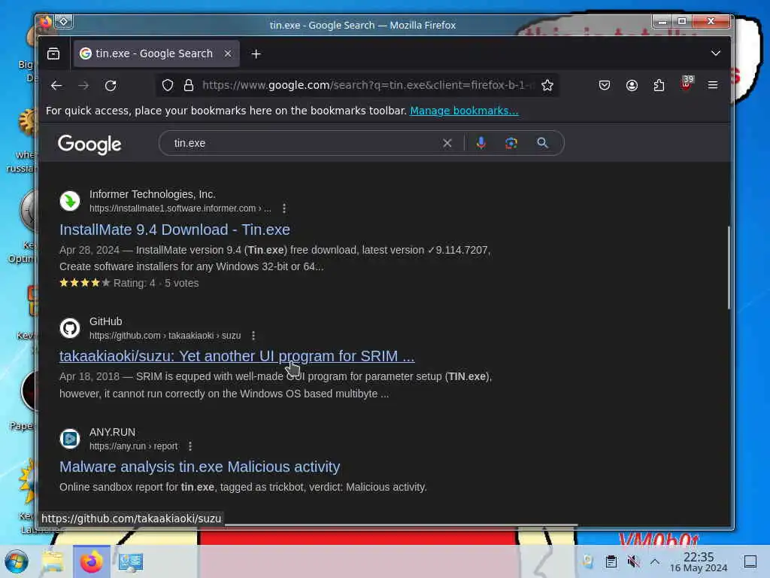770x578 pixels.
Task: Click the uBlock extension icon showing 39
Action: tap(687, 84)
